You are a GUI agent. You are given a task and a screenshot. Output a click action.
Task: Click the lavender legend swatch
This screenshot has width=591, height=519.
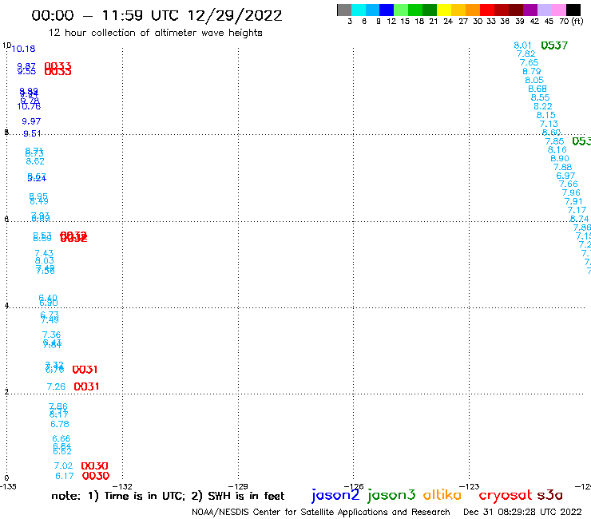coord(544,10)
